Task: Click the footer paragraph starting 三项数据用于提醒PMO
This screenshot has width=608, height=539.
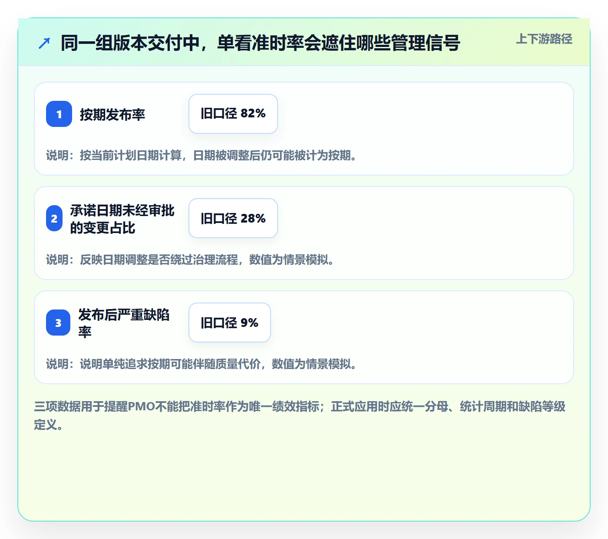Action: (x=300, y=416)
